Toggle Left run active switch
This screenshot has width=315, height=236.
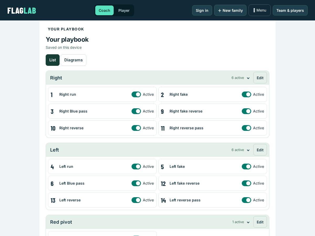click(136, 167)
